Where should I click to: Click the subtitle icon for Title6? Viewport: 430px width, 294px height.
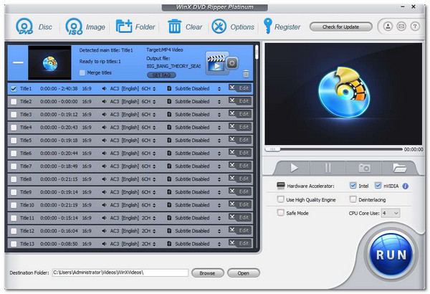169,153
